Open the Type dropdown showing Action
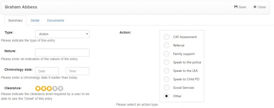Screen dimensions: 274x108 coord(62,34)
